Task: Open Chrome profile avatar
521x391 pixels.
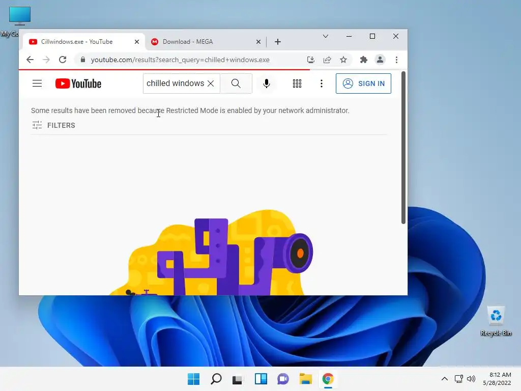Action: [x=380, y=60]
